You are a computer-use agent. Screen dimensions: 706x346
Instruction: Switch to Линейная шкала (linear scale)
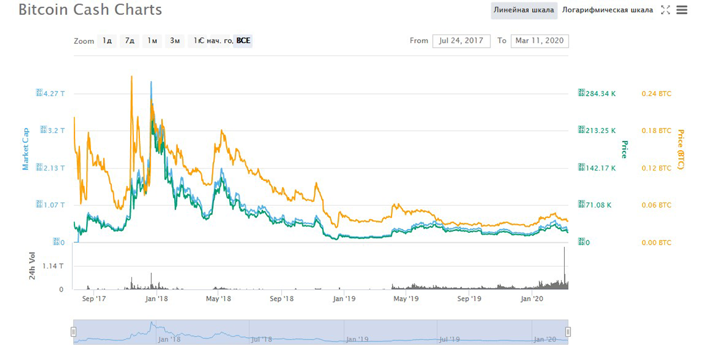point(523,10)
